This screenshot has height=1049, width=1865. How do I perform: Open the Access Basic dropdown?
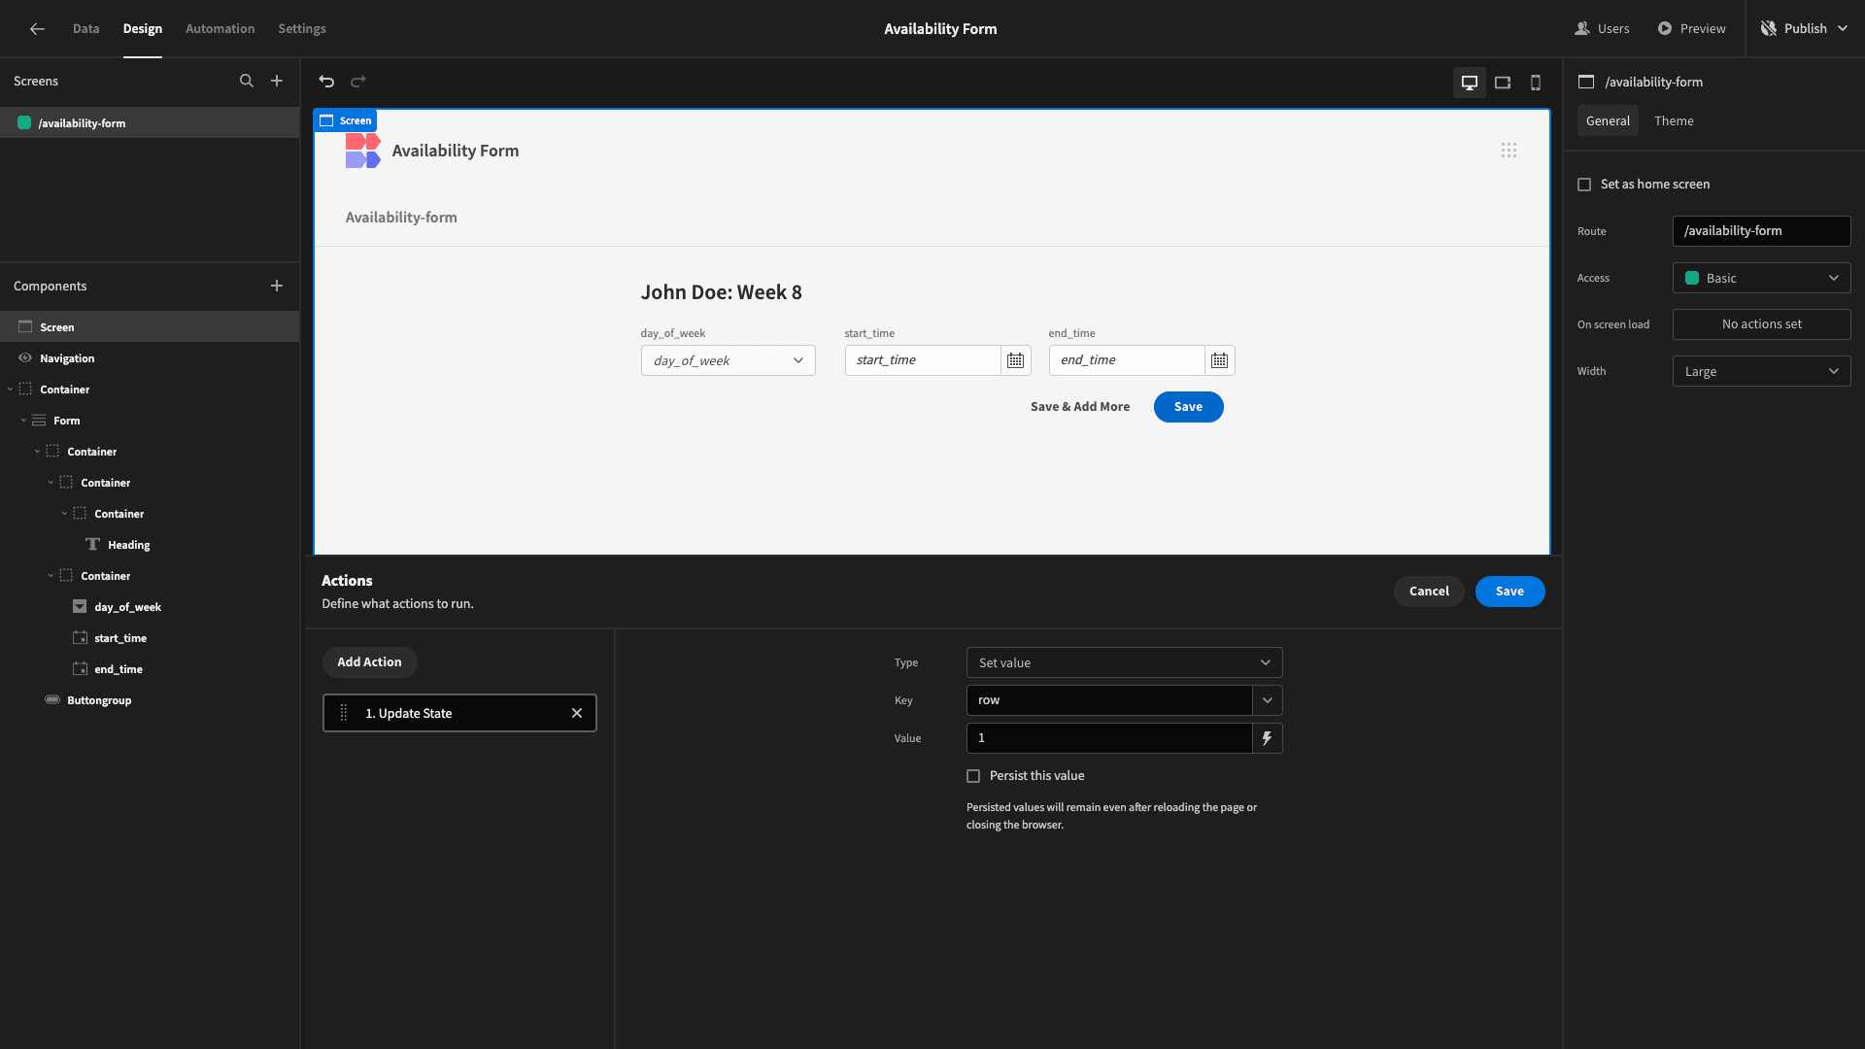click(x=1761, y=279)
